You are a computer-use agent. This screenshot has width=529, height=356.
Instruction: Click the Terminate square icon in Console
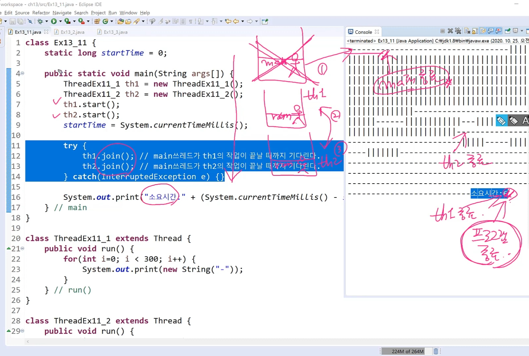pyautogui.click(x=443, y=31)
